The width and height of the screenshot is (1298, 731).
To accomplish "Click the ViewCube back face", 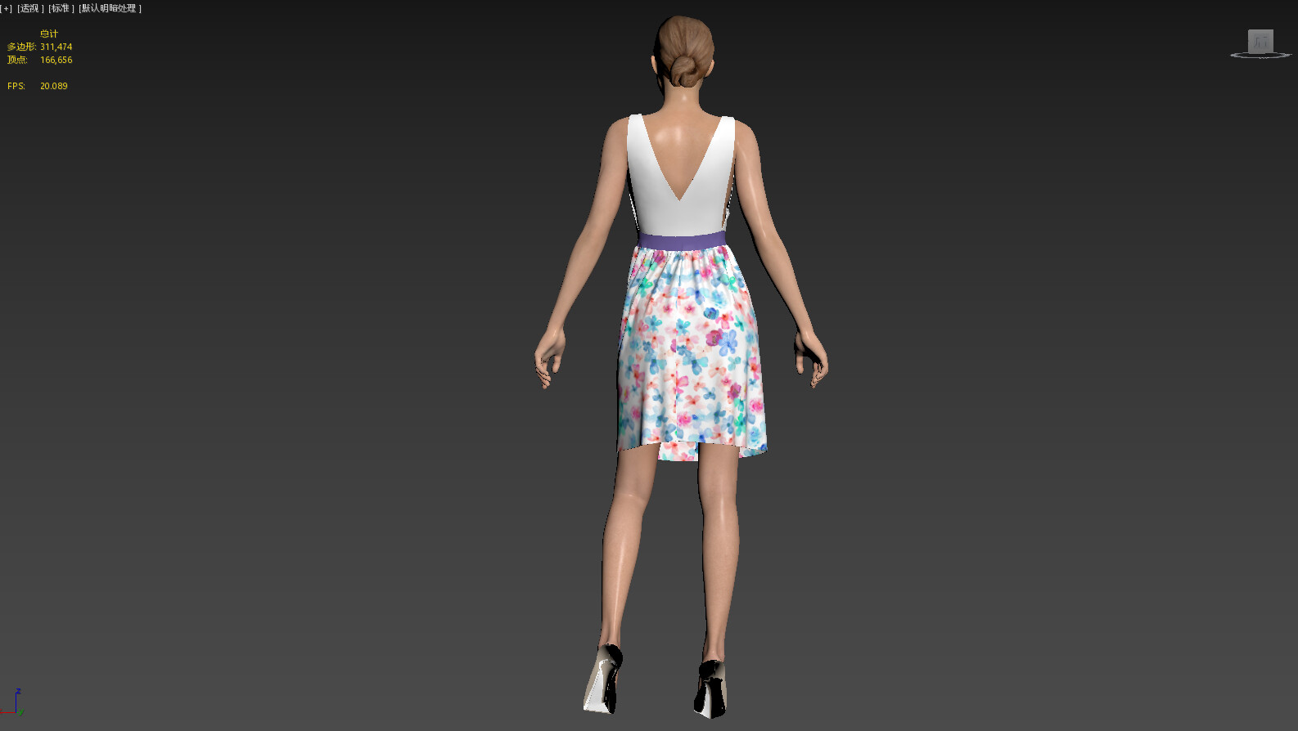I will click(x=1260, y=41).
